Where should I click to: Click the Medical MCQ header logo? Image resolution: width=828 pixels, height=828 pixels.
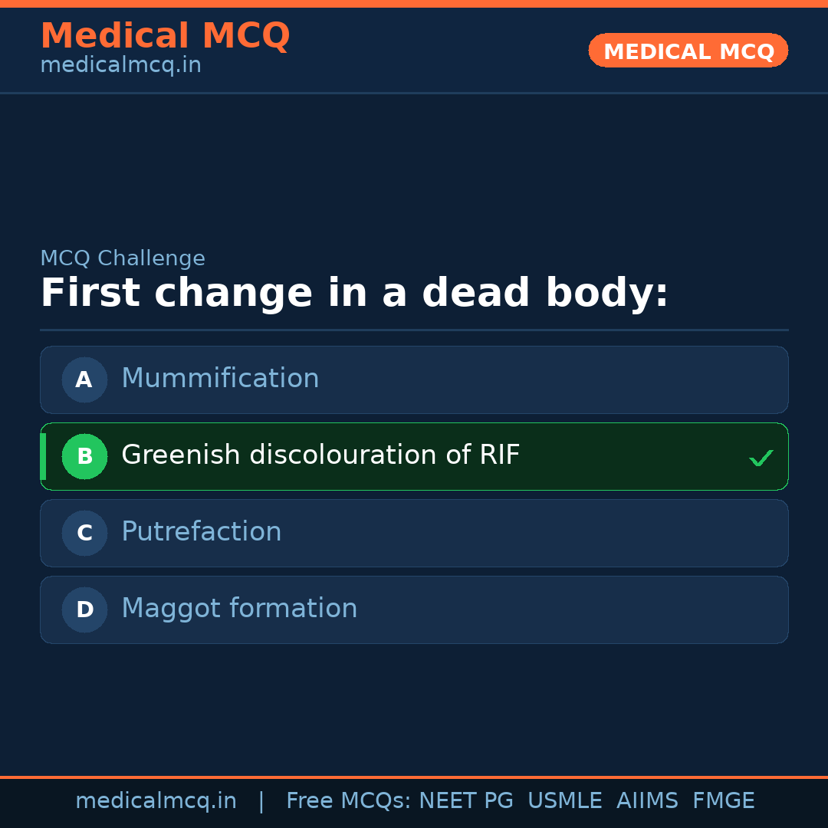[x=166, y=36]
